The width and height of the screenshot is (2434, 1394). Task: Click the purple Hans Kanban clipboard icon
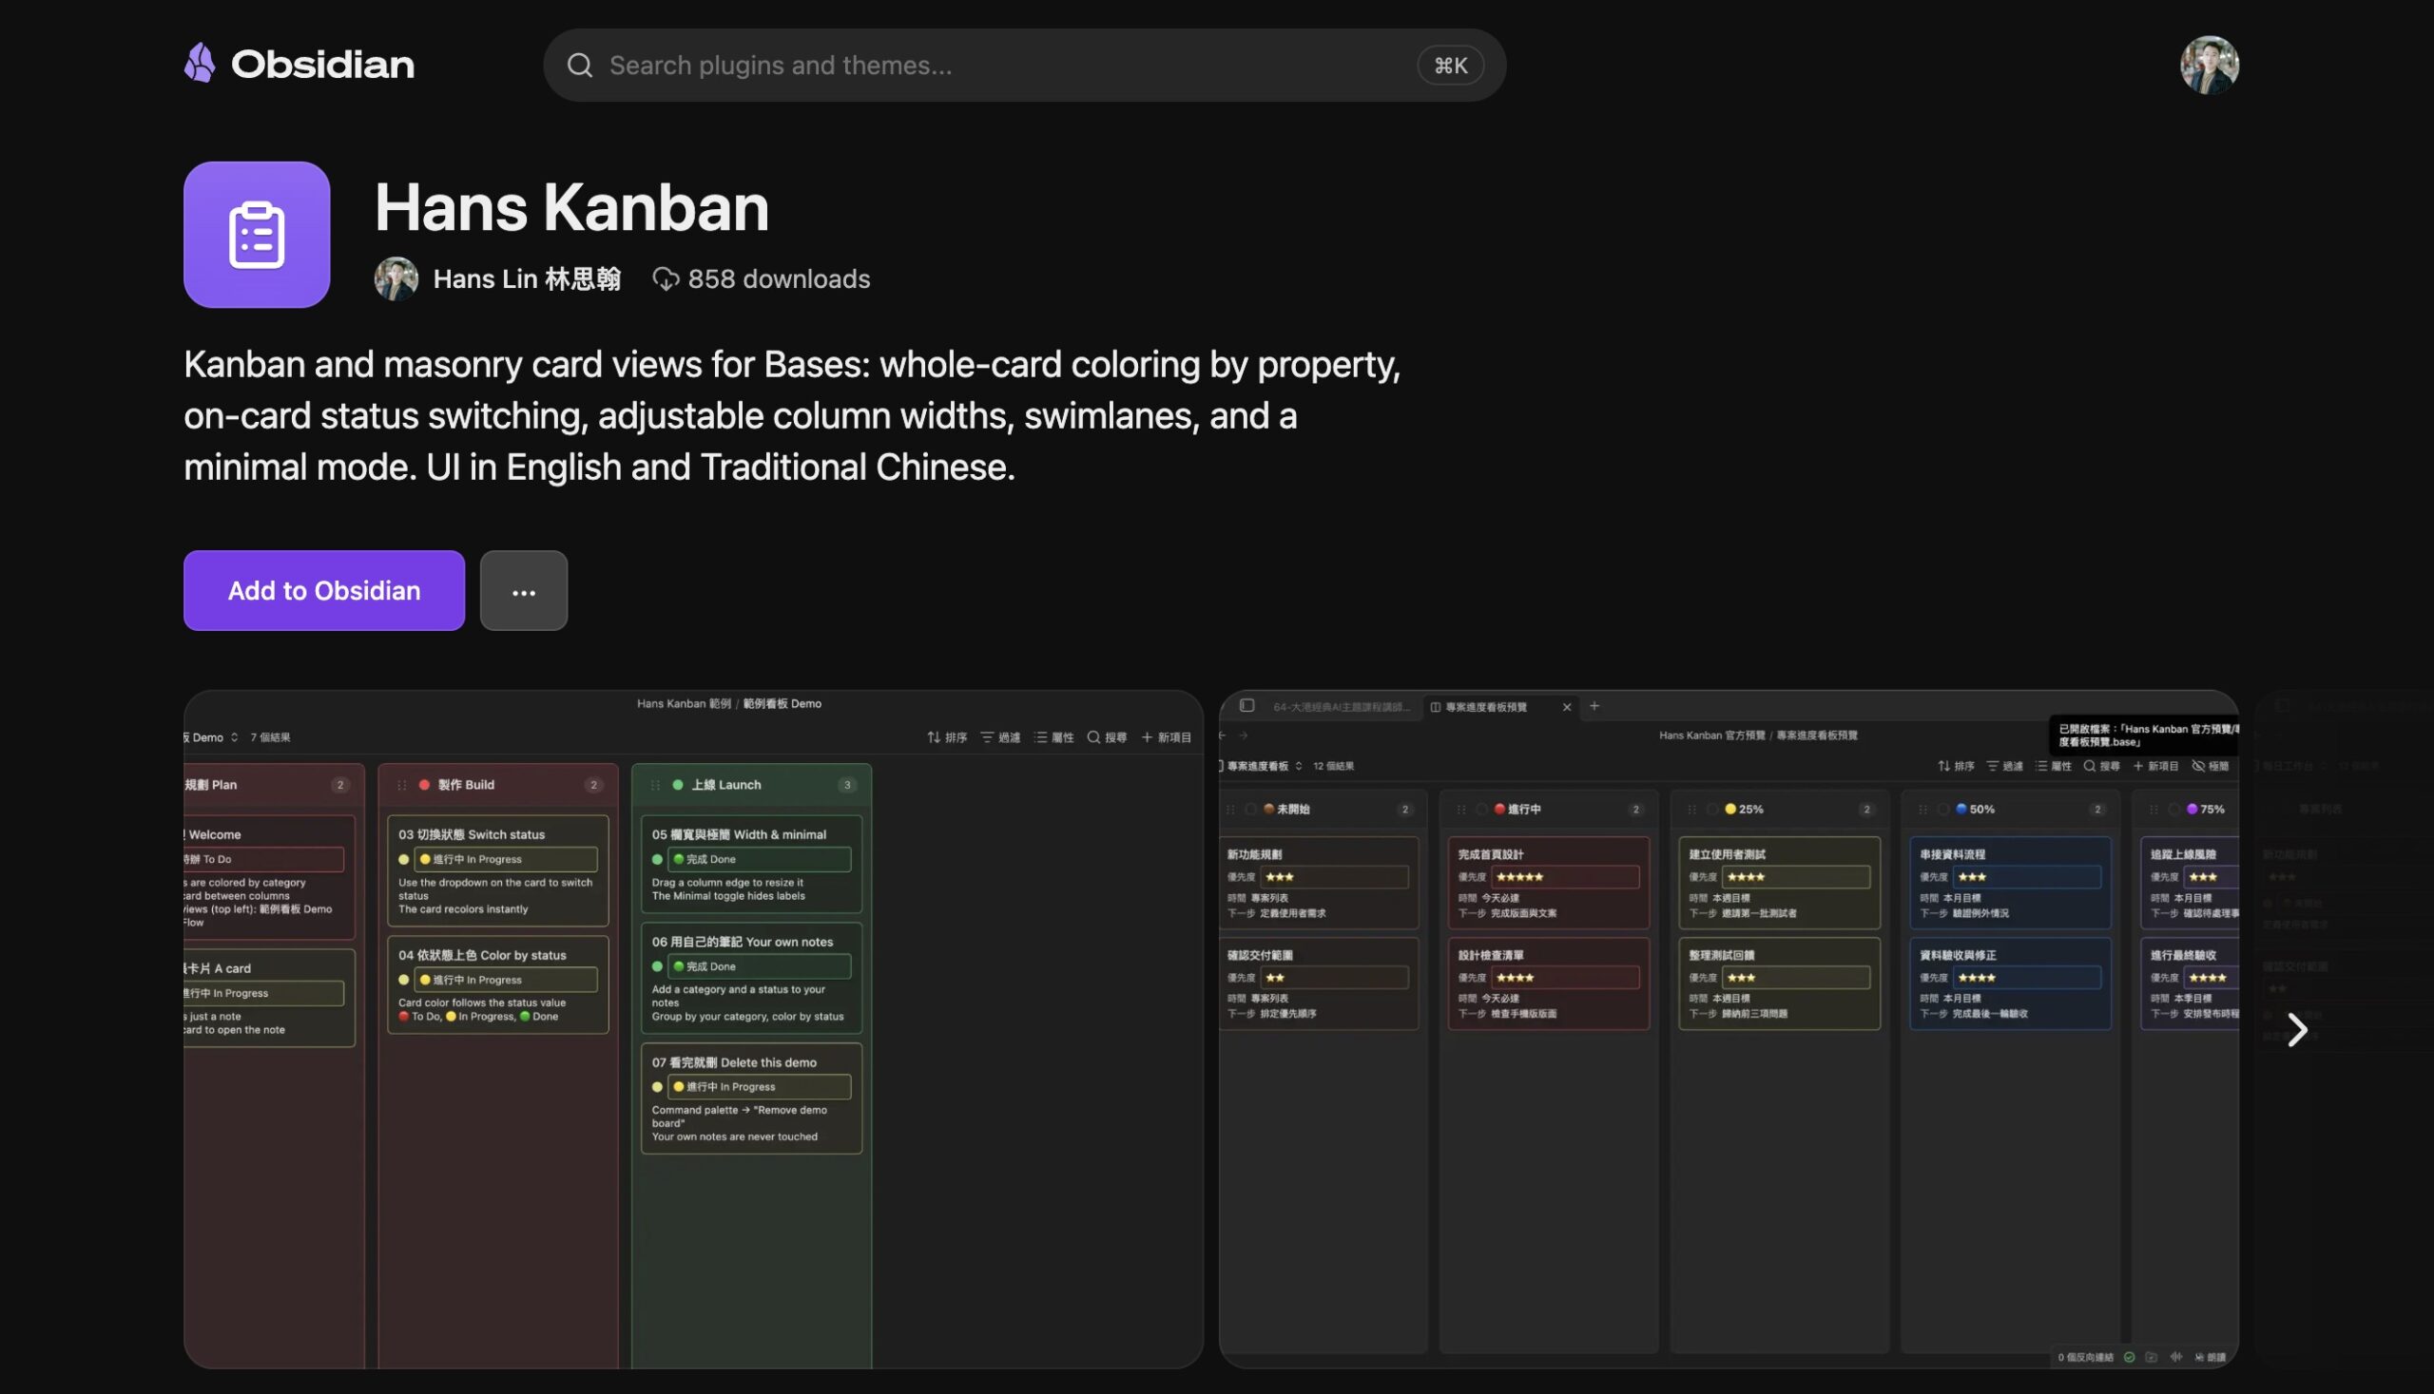(257, 235)
